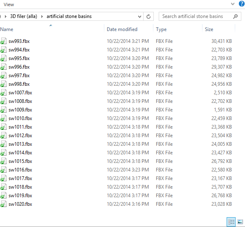
Task: Select file icon of sw993.fbx
Action: pos(3,41)
